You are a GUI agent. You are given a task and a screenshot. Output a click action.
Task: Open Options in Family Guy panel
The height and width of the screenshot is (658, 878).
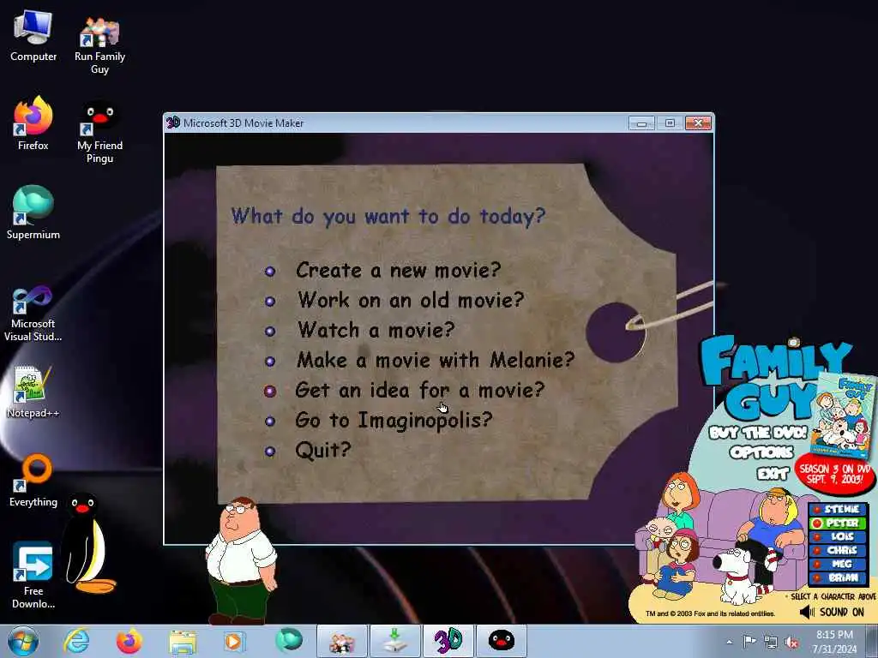point(761,452)
